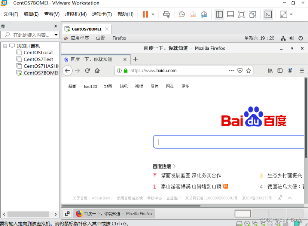Open the Firefox account icon

click(290, 71)
